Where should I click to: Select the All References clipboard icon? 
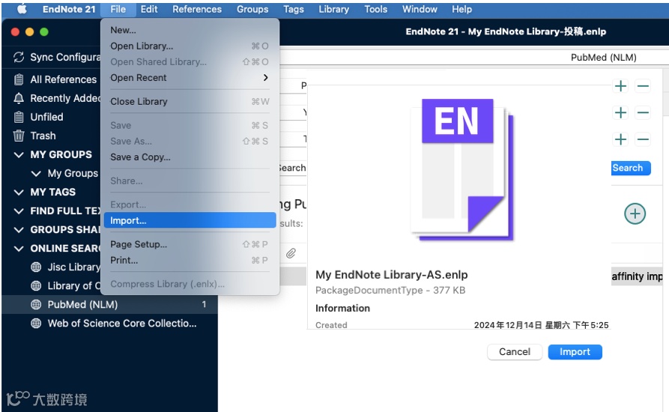(x=19, y=79)
